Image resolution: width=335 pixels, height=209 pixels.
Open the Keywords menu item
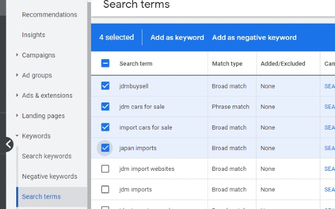click(x=36, y=136)
